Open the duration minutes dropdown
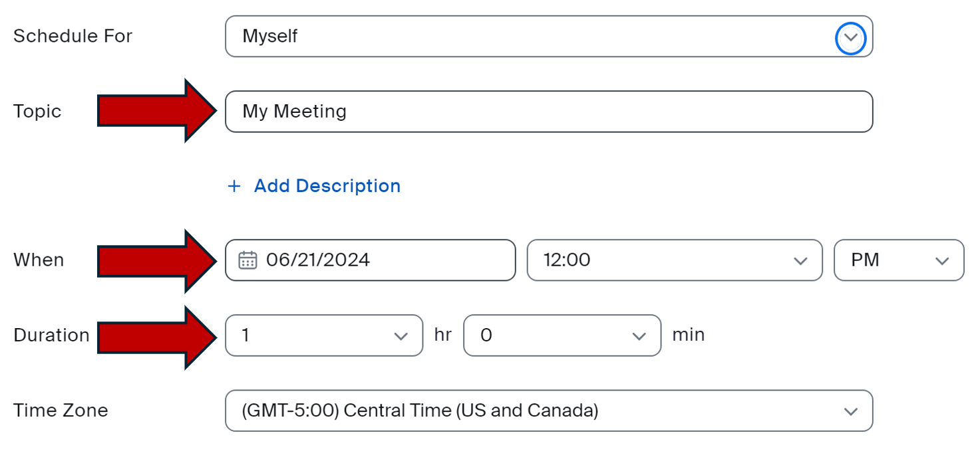976x453 pixels. tap(562, 335)
